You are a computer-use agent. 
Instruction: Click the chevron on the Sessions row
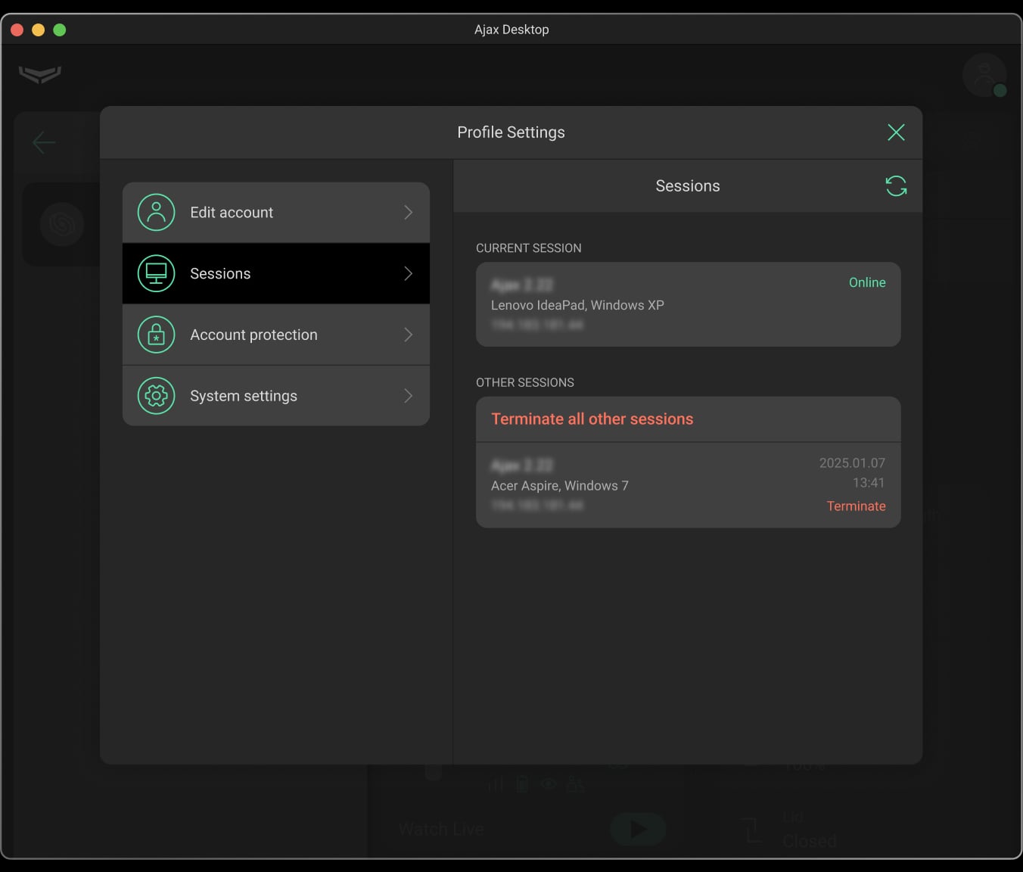[408, 273]
